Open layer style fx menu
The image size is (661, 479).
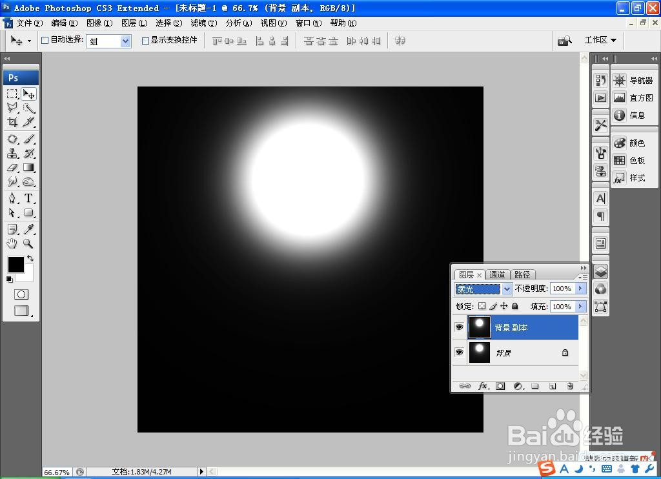pyautogui.click(x=483, y=386)
